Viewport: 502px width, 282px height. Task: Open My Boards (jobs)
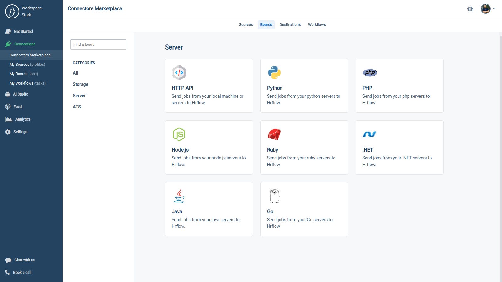click(24, 74)
